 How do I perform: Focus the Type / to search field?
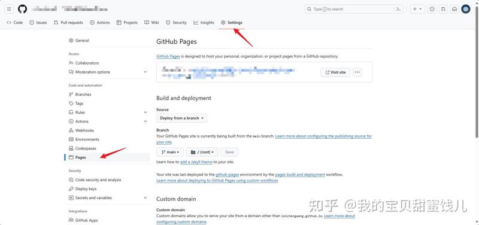(354, 9)
